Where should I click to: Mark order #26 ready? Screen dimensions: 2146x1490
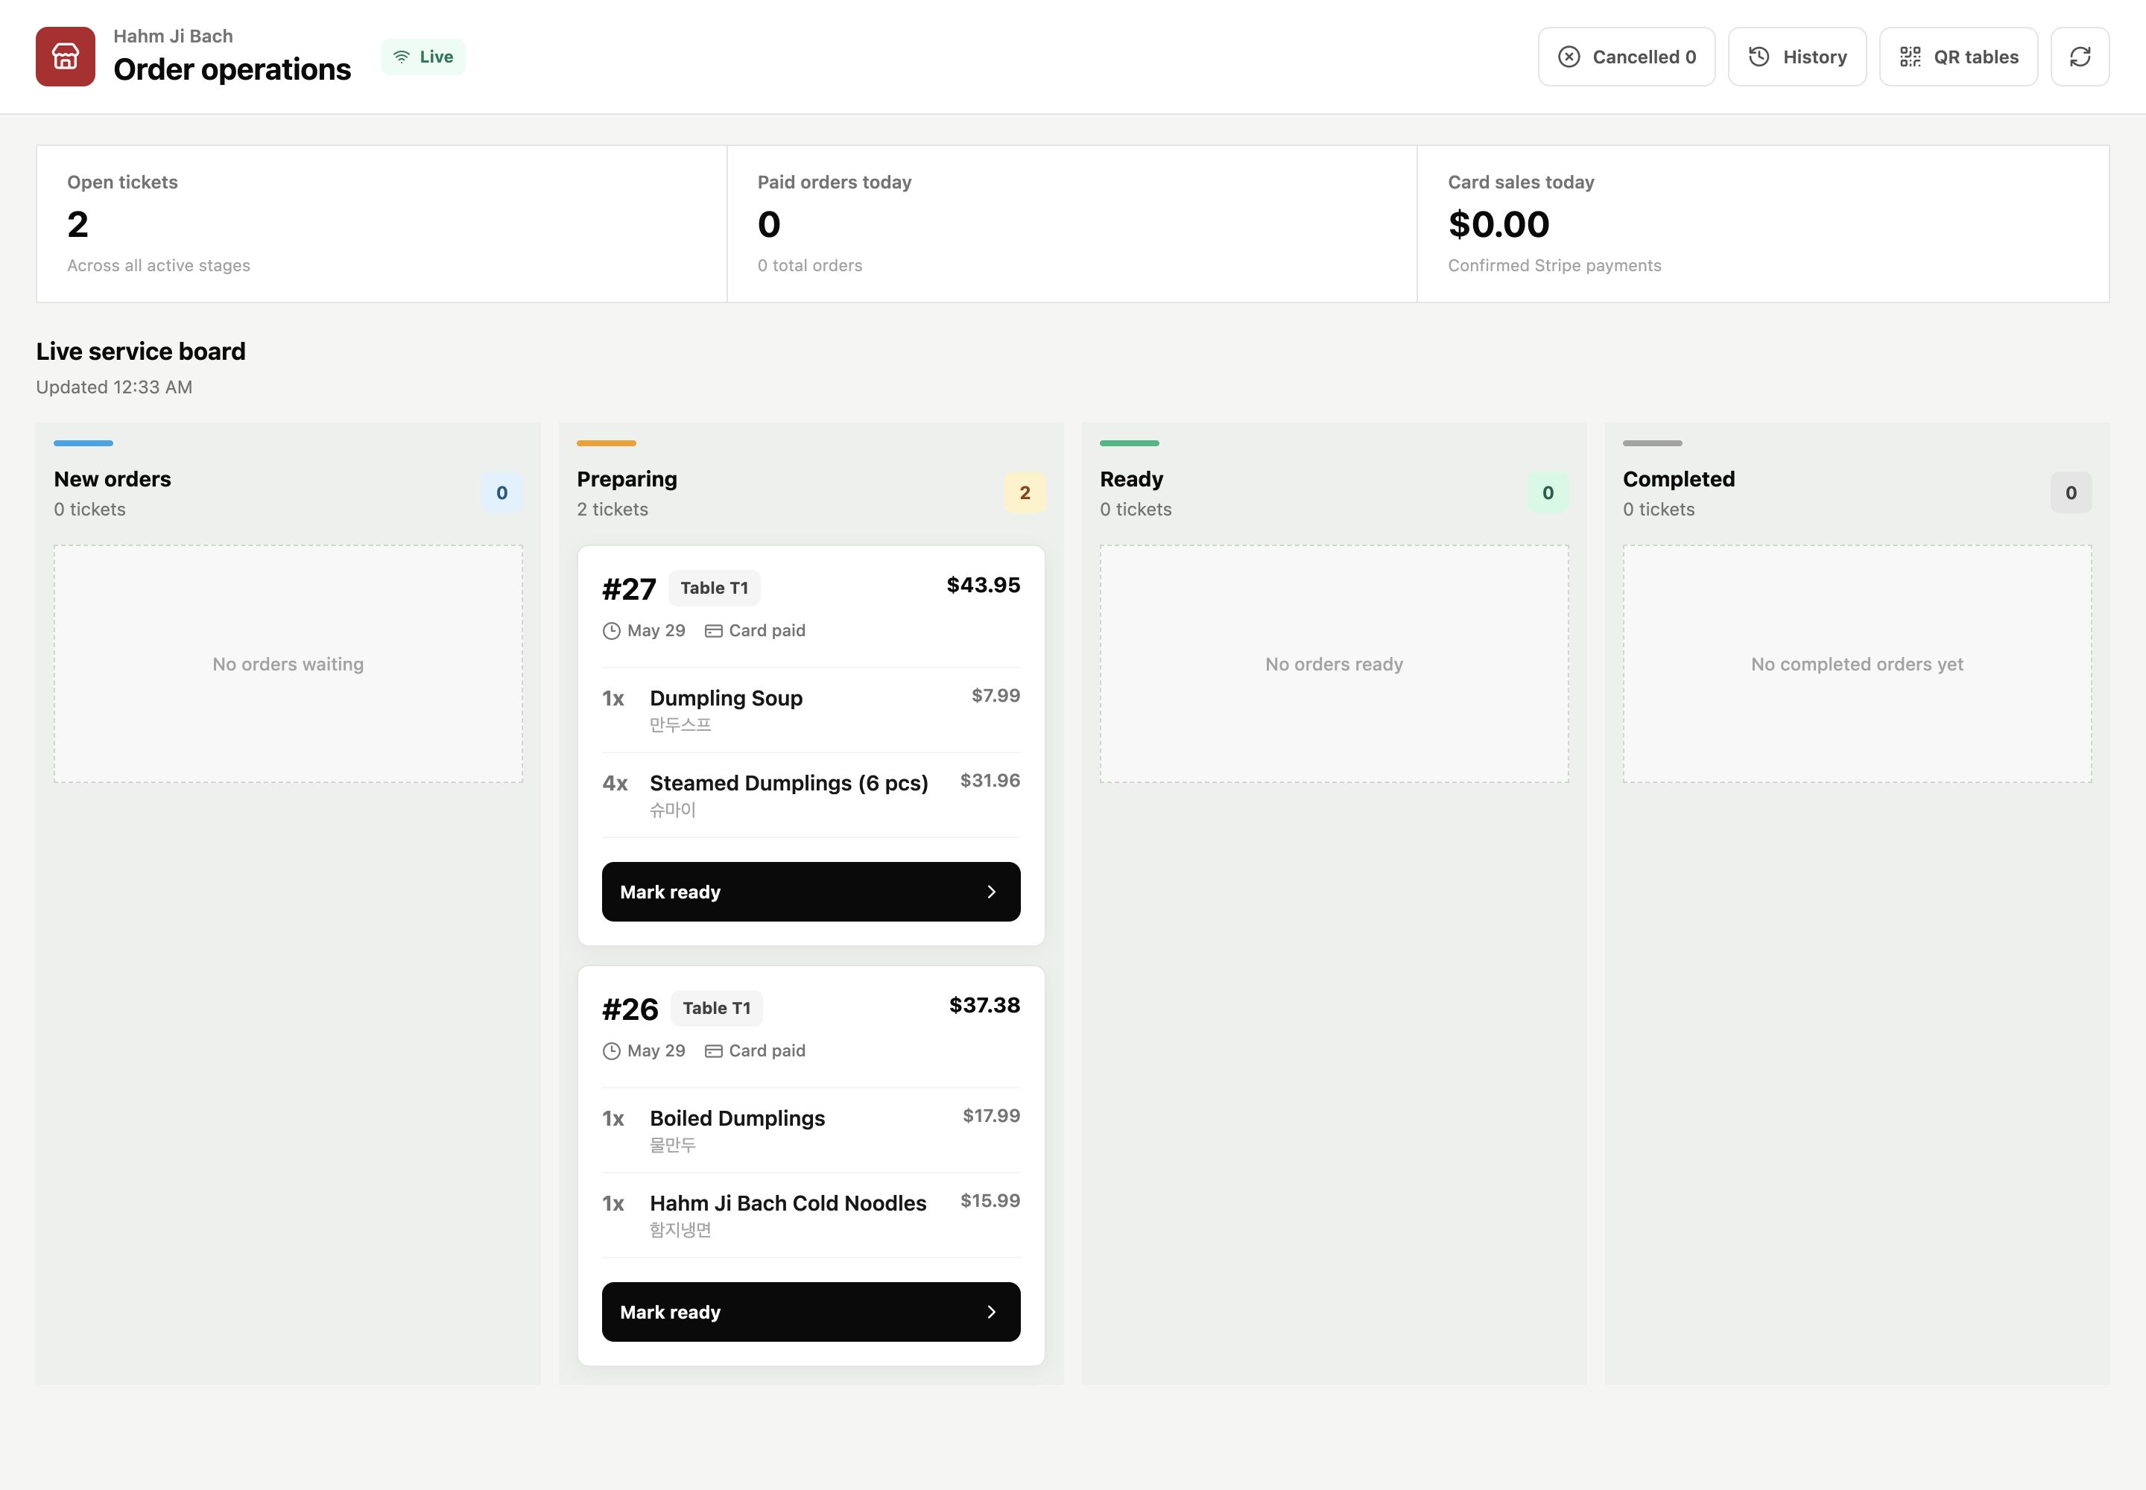point(811,1312)
